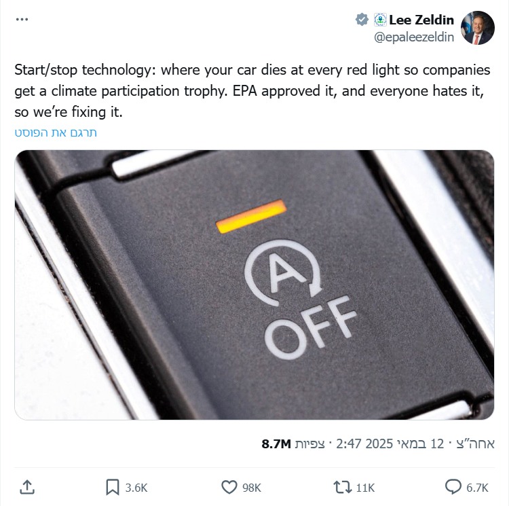509x506 pixels.
Task: Toggle the bookmark icon on the post
Action: point(112,487)
